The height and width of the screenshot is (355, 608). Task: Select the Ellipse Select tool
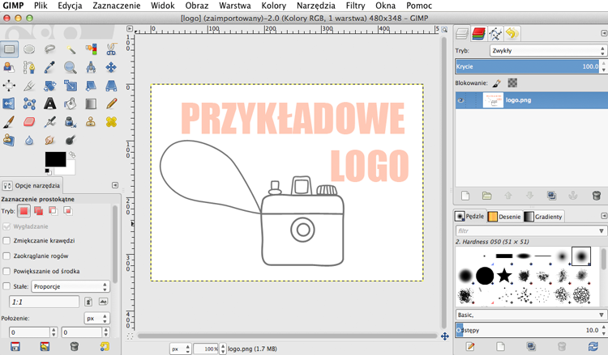pos(29,49)
